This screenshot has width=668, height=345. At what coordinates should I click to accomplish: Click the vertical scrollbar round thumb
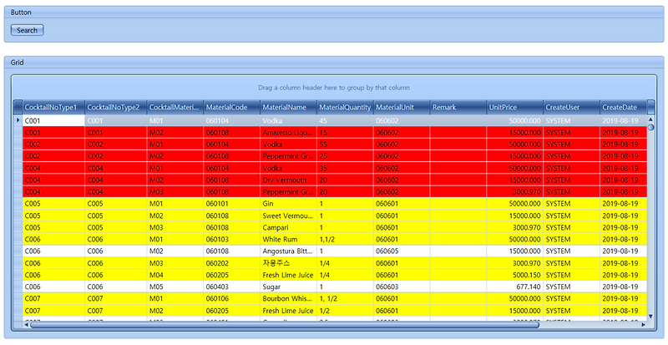coord(650,127)
